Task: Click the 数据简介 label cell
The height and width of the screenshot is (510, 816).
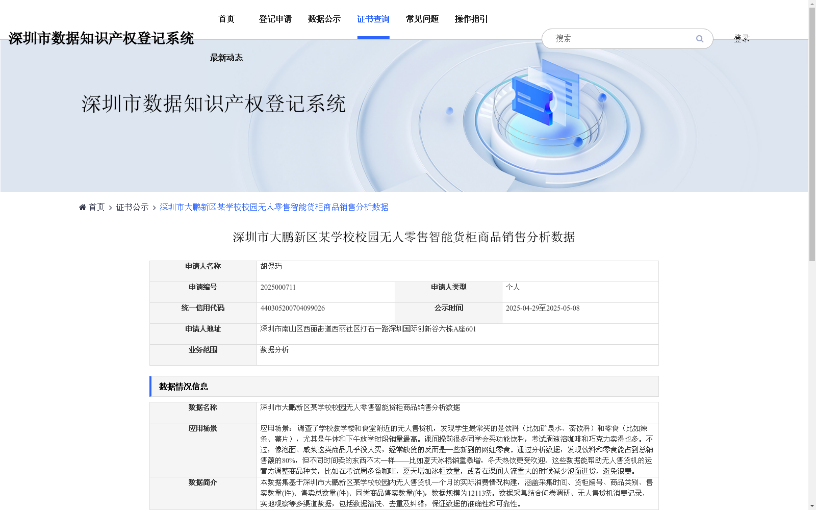Action: pos(203,493)
